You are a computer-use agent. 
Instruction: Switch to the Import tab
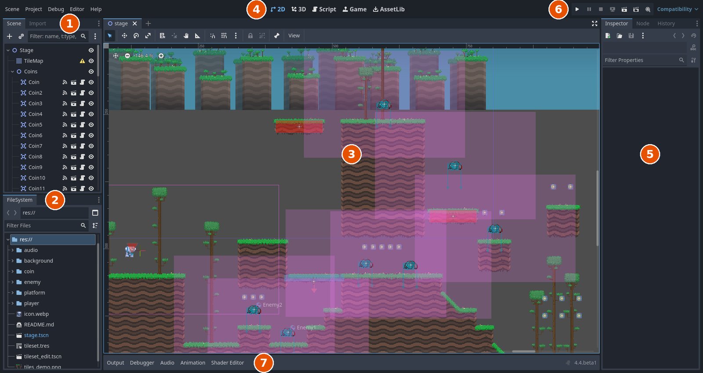click(x=37, y=23)
